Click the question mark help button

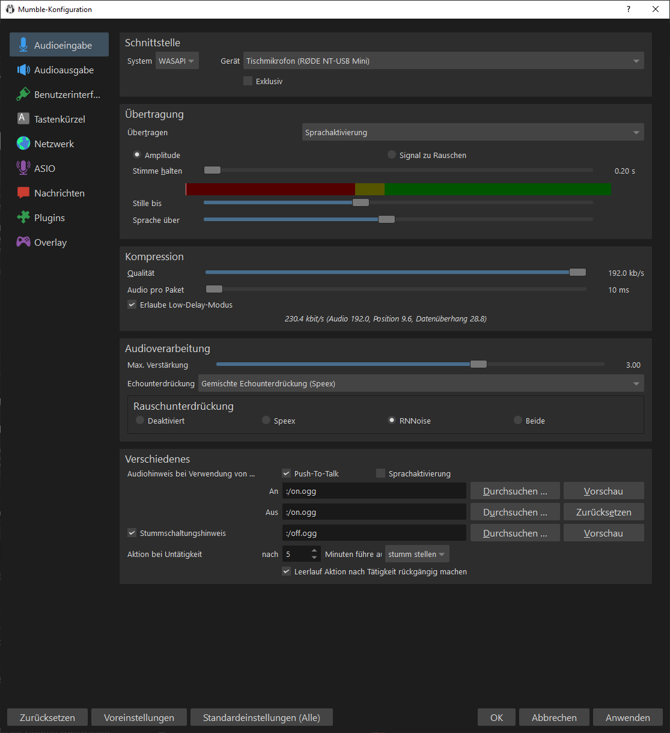coord(629,9)
